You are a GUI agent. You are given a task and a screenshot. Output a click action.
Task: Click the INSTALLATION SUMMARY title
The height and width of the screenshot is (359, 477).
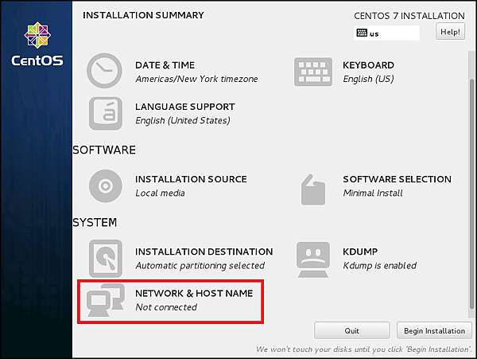(143, 15)
